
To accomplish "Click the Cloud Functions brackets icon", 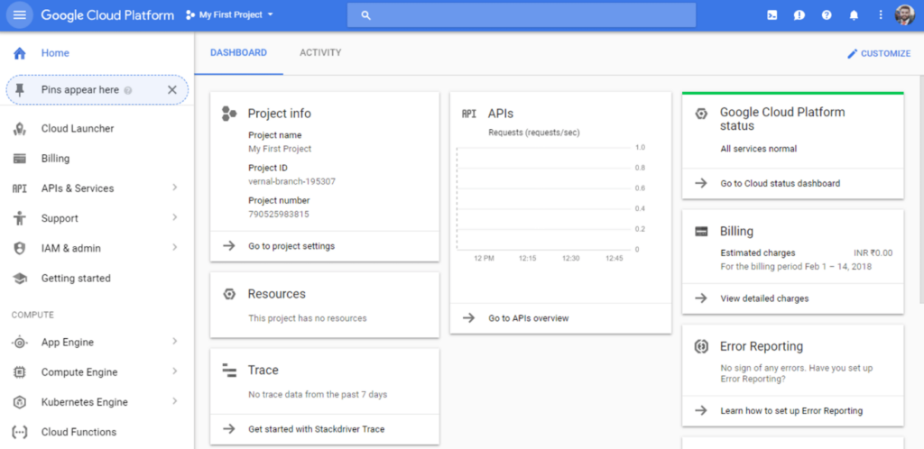I will pos(20,432).
